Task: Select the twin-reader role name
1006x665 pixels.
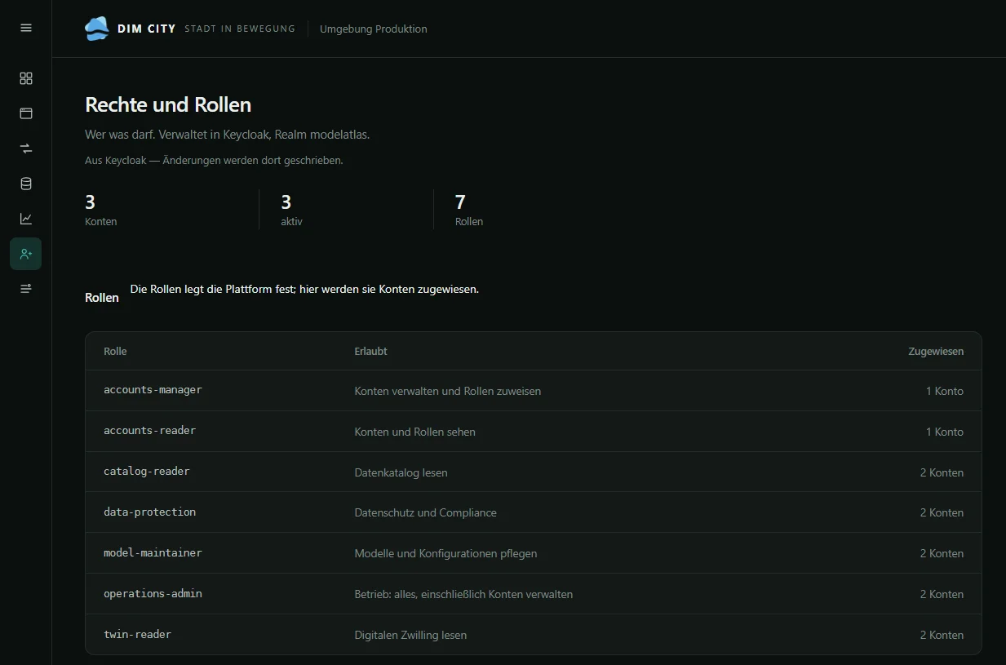Action: (138, 635)
